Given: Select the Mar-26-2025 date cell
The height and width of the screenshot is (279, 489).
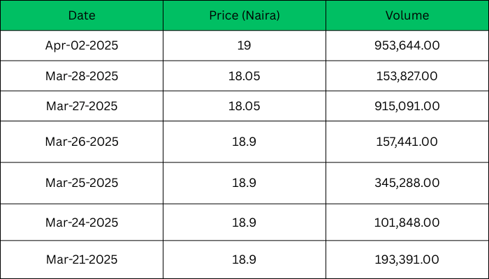Looking at the screenshot, I should (x=82, y=142).
